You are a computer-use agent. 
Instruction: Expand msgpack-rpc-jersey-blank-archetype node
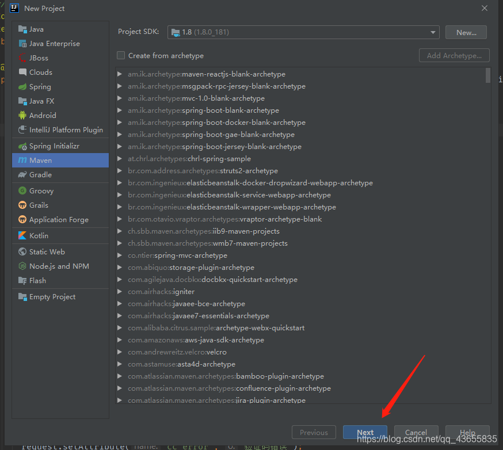120,86
